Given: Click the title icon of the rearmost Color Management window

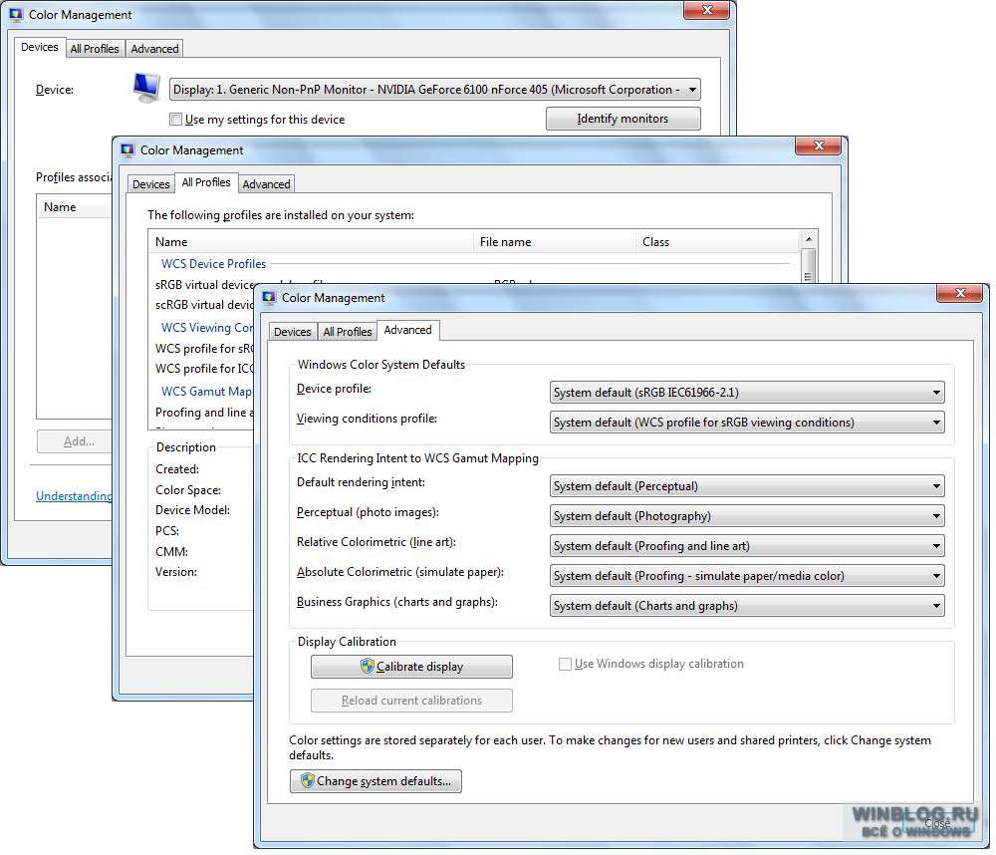Looking at the screenshot, I should point(16,15).
